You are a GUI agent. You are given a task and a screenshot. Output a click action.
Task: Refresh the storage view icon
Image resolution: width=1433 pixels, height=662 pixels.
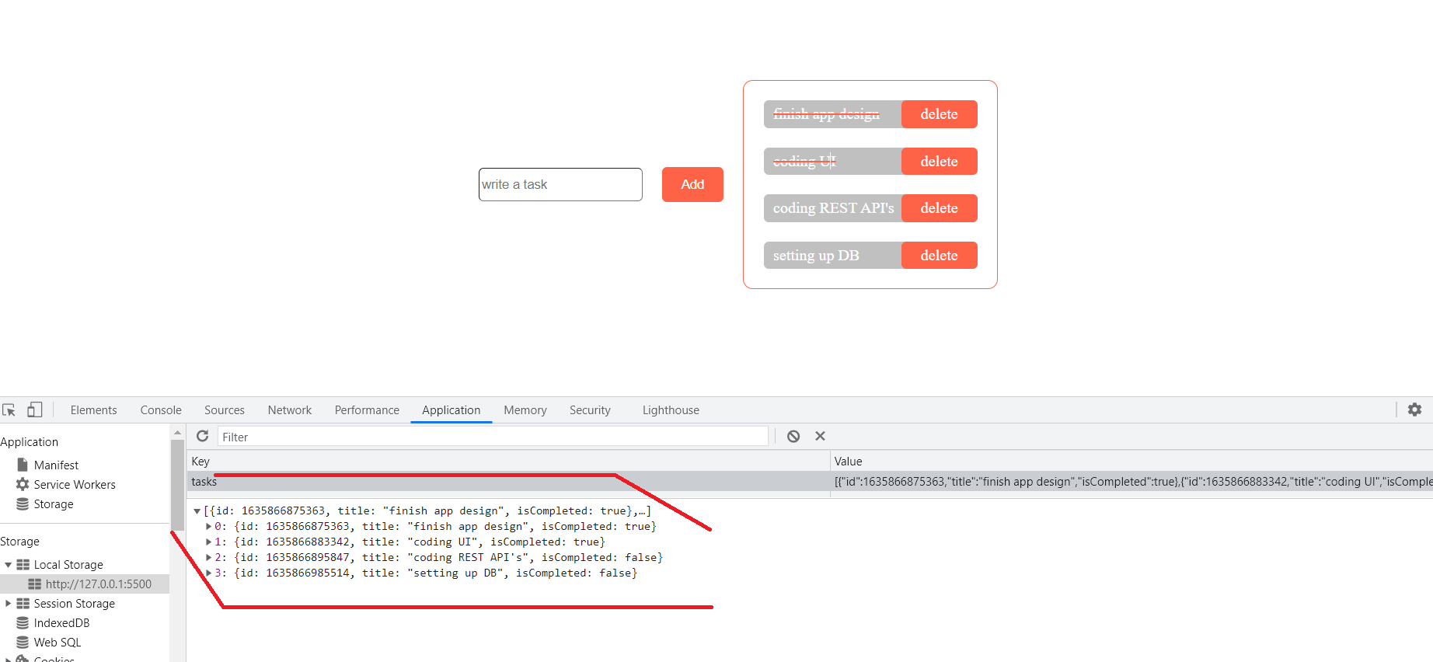pos(203,436)
